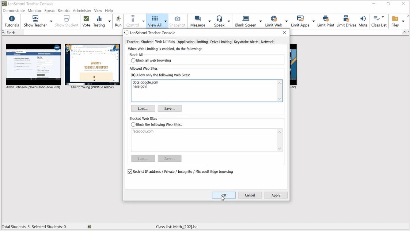The height and width of the screenshot is (231, 410).
Task: Switch to the Teacher tab
Action: pos(132,42)
